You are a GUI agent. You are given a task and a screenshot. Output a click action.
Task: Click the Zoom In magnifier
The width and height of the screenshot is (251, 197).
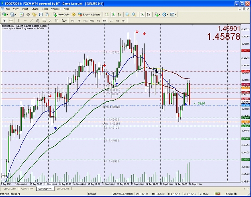coord(127,14)
